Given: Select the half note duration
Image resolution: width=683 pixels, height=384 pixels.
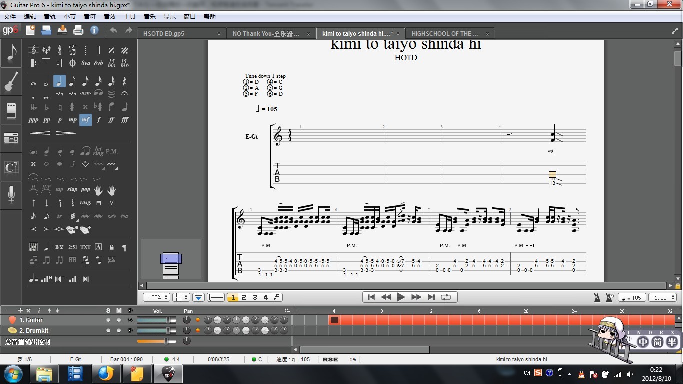Looking at the screenshot, I should click(x=46, y=81).
